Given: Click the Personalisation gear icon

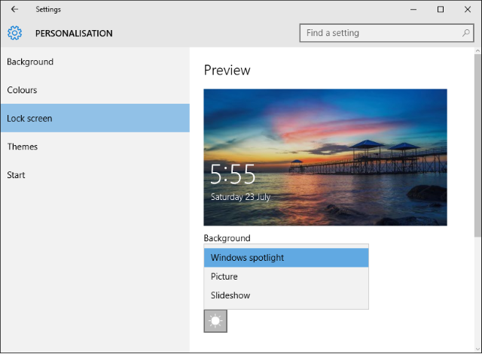Looking at the screenshot, I should 15,33.
